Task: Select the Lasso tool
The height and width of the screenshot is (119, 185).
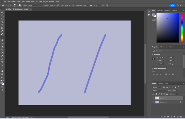Action: (2, 19)
